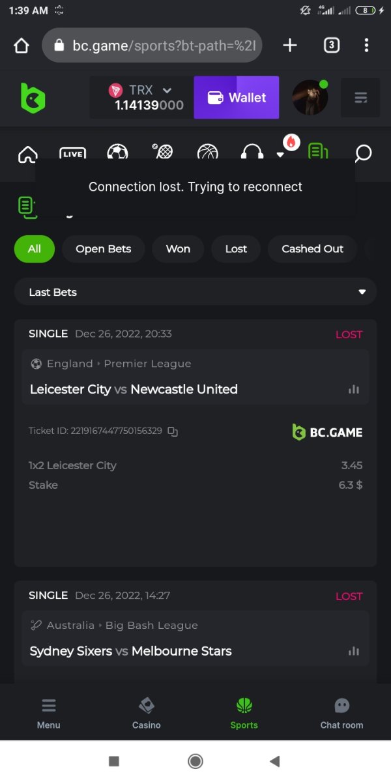Filter by Open Bets
Screen dimensions: 391x782
[103, 249]
